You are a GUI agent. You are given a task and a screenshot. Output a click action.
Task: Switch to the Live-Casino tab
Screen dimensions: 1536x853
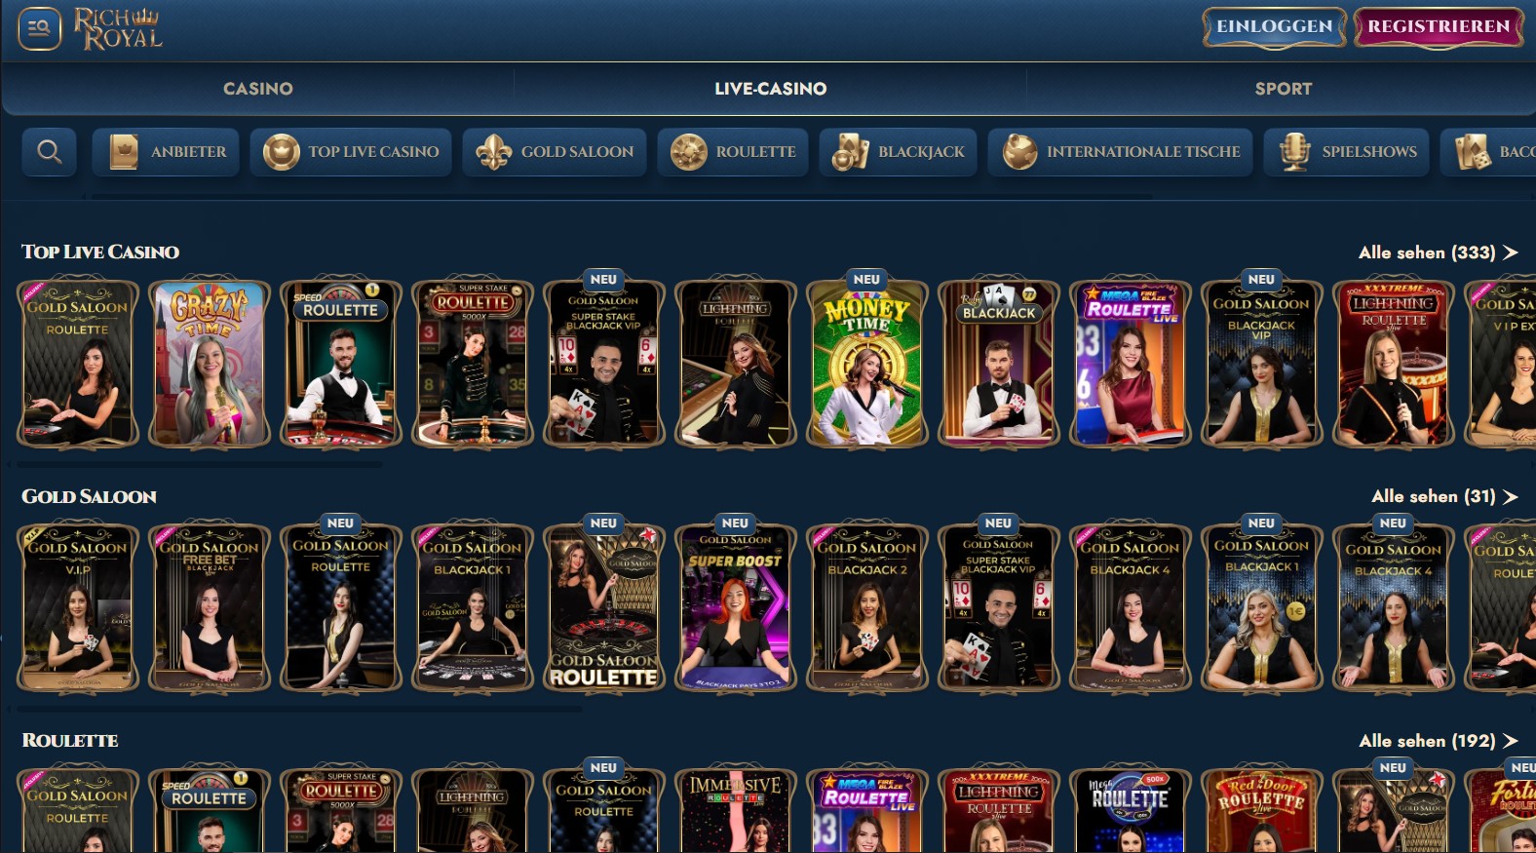pyautogui.click(x=770, y=89)
